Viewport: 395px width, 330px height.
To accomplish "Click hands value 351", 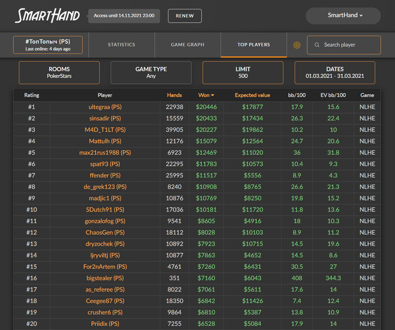I will click(x=174, y=278).
